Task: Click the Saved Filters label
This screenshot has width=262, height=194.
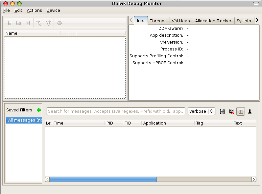Action: coord(19,110)
